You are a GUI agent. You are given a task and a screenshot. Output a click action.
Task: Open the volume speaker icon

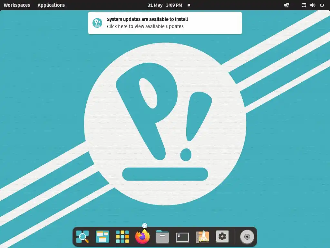(x=313, y=5)
